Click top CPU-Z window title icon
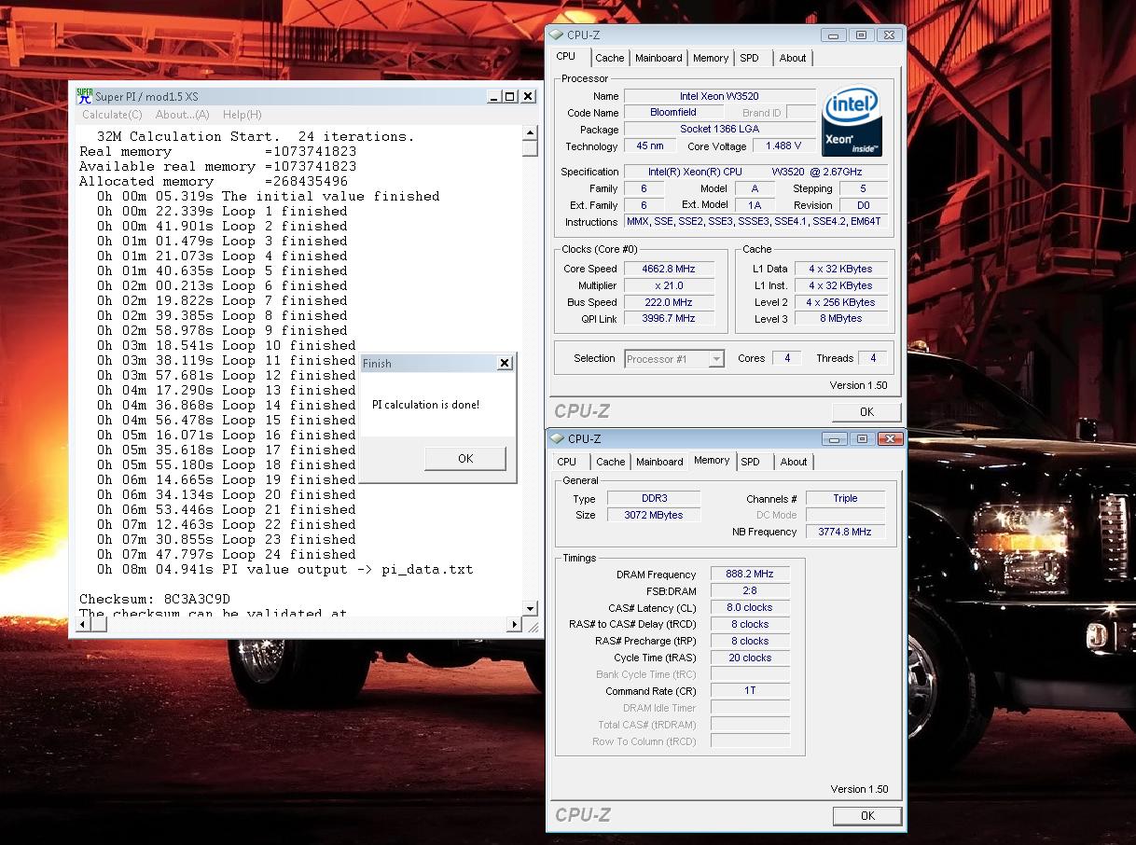 tap(557, 35)
